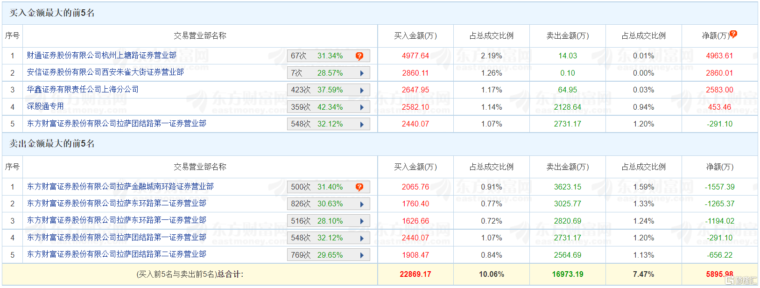Image resolution: width=760 pixels, height=288 pixels.
Task: Open 东方财富证券拉萨东环路第一证券营业部 link
Action: 116,220
